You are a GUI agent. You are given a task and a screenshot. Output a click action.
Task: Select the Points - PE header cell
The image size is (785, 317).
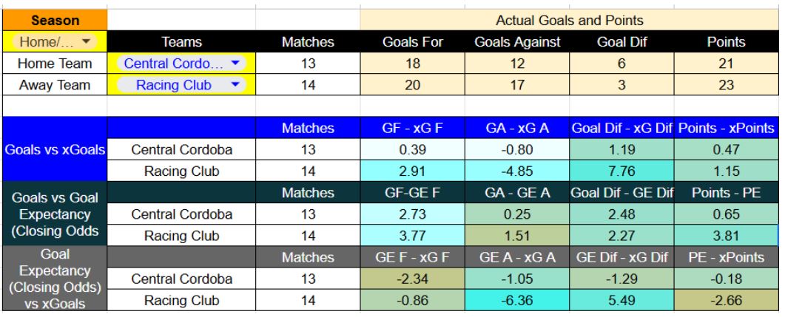[x=725, y=192]
